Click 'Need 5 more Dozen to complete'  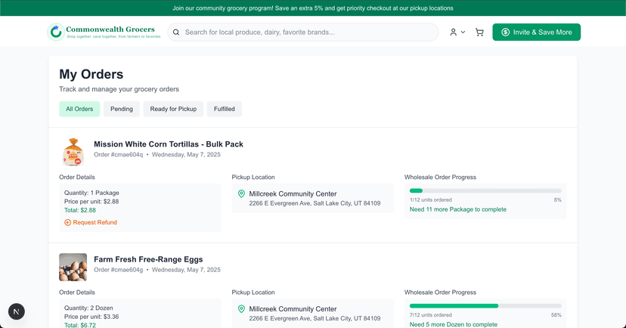(x=454, y=324)
